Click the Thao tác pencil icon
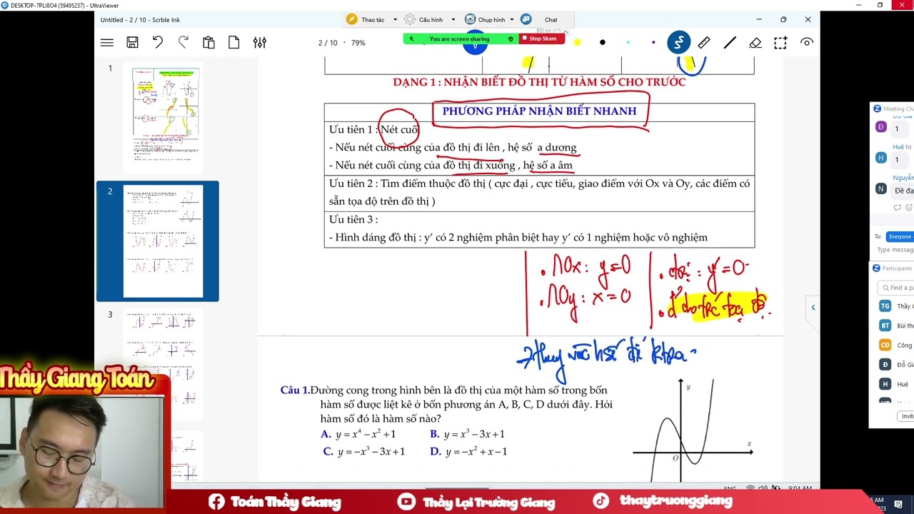Screen dimensions: 914x514 tap(351, 19)
